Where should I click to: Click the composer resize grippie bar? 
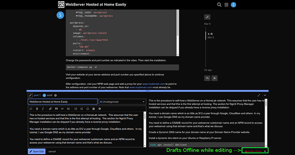click(x=147, y=91)
